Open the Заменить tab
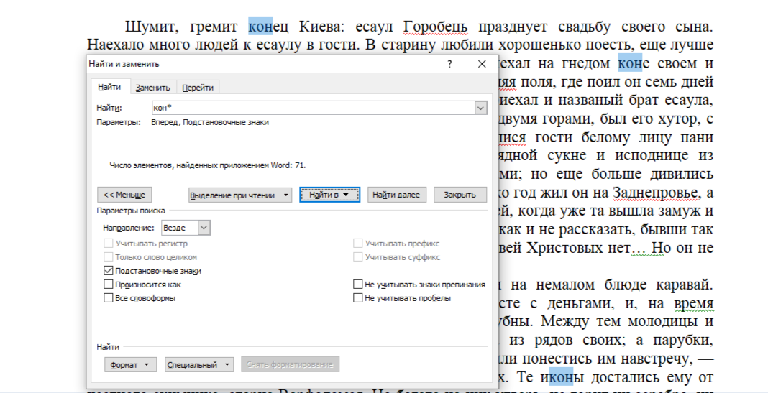Screen dimensions: 768x393 (153, 88)
